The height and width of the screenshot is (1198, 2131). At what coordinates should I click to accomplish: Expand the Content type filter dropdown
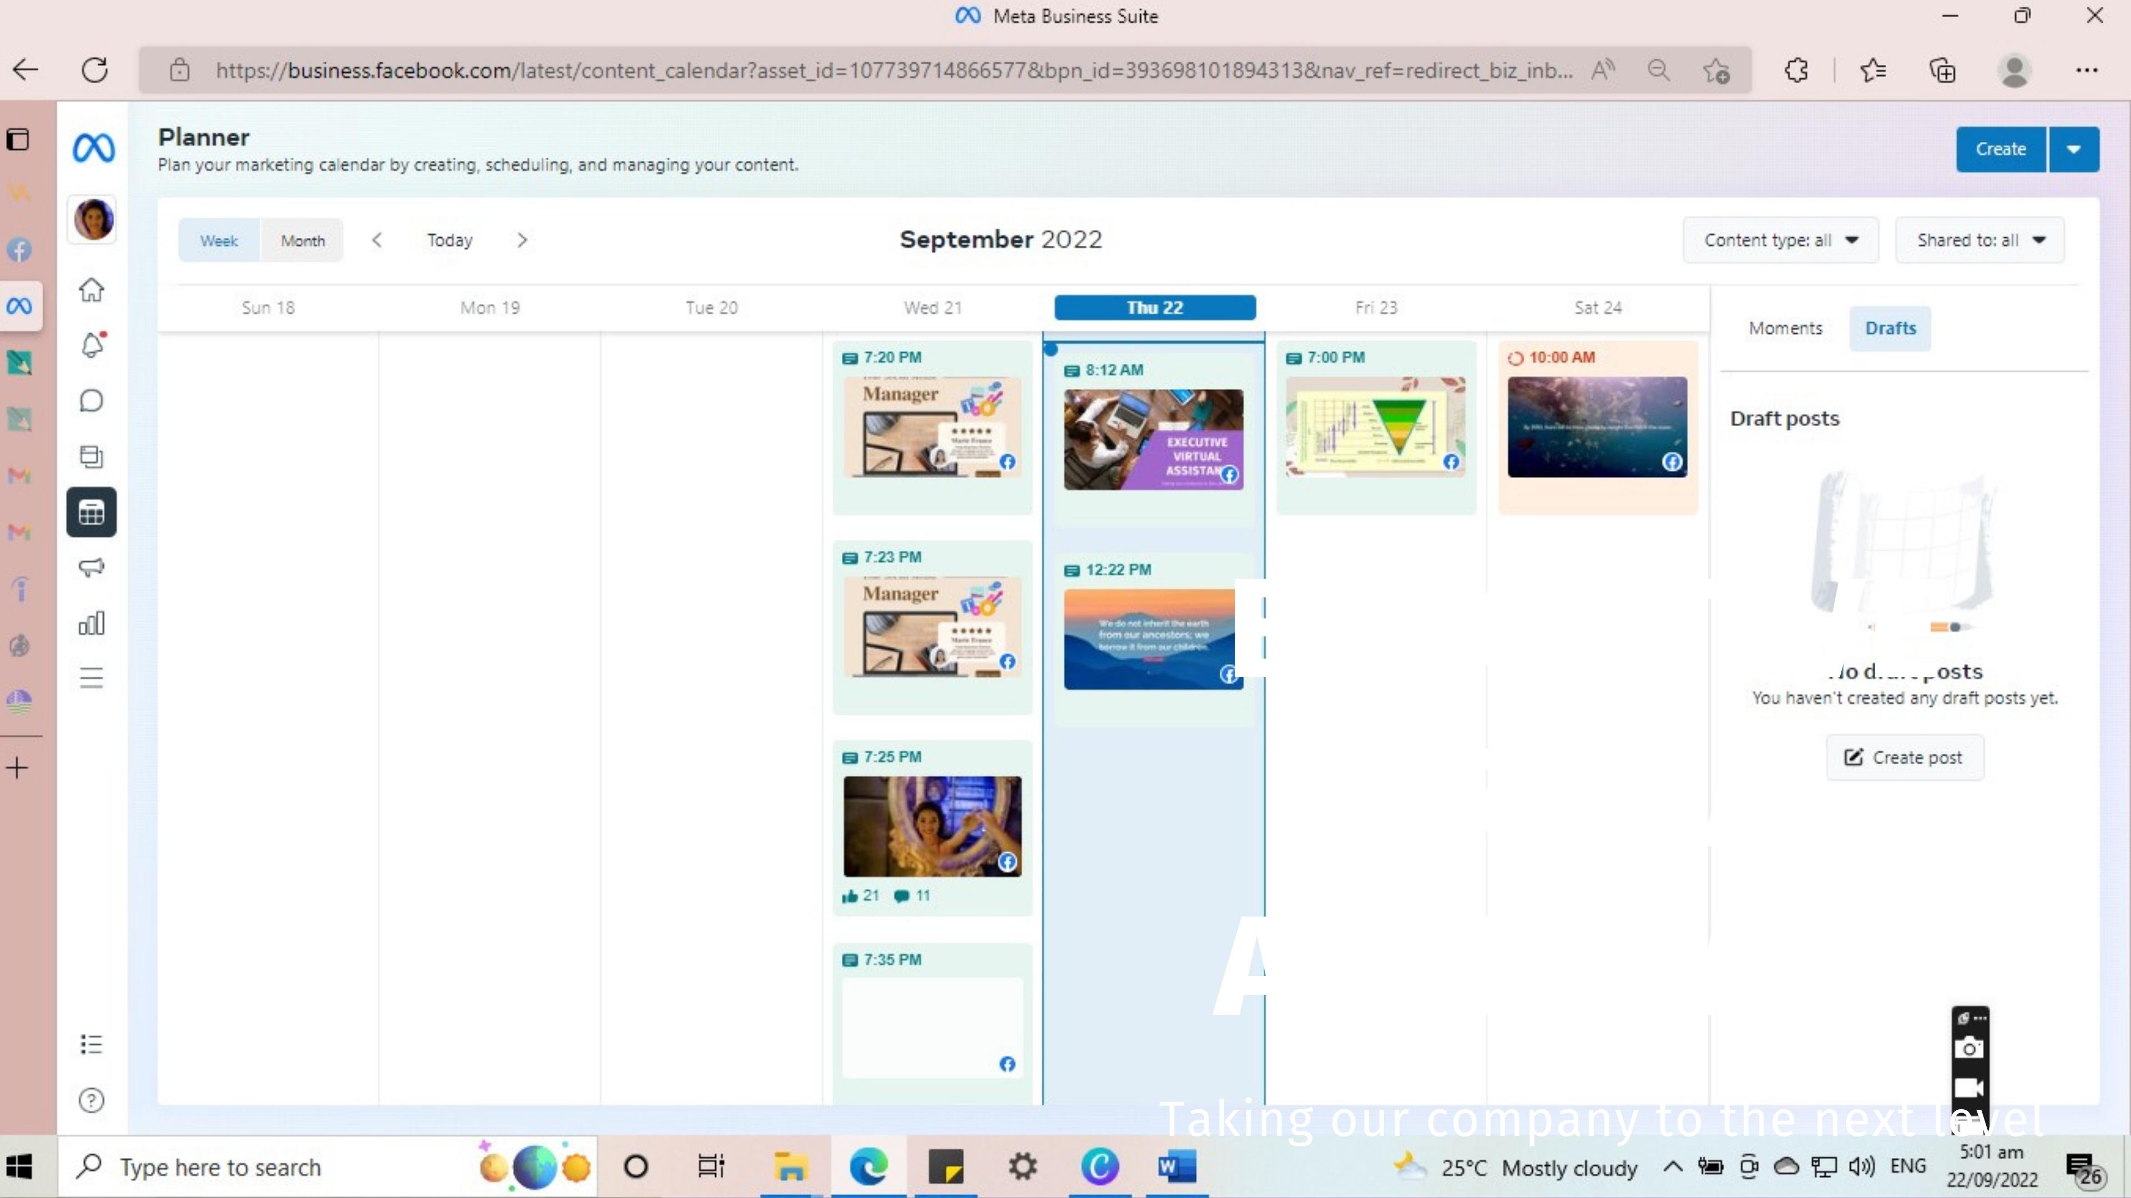(1780, 241)
